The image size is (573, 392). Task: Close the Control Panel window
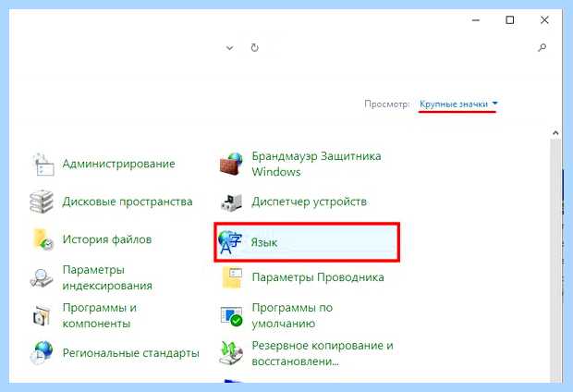pyautogui.click(x=544, y=20)
